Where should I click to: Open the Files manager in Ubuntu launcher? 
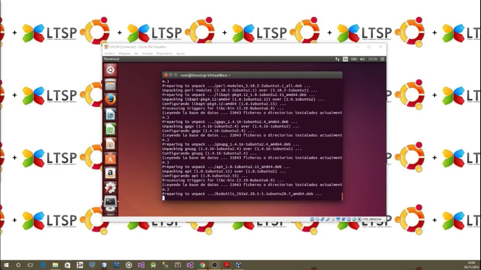[x=110, y=85]
